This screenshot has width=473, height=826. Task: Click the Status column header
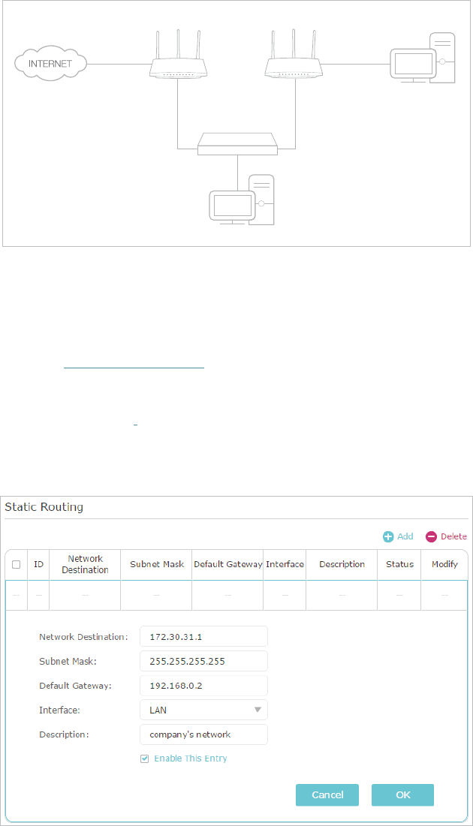click(x=399, y=564)
